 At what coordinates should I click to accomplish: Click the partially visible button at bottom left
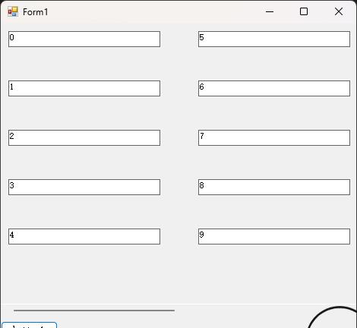click(x=29, y=325)
